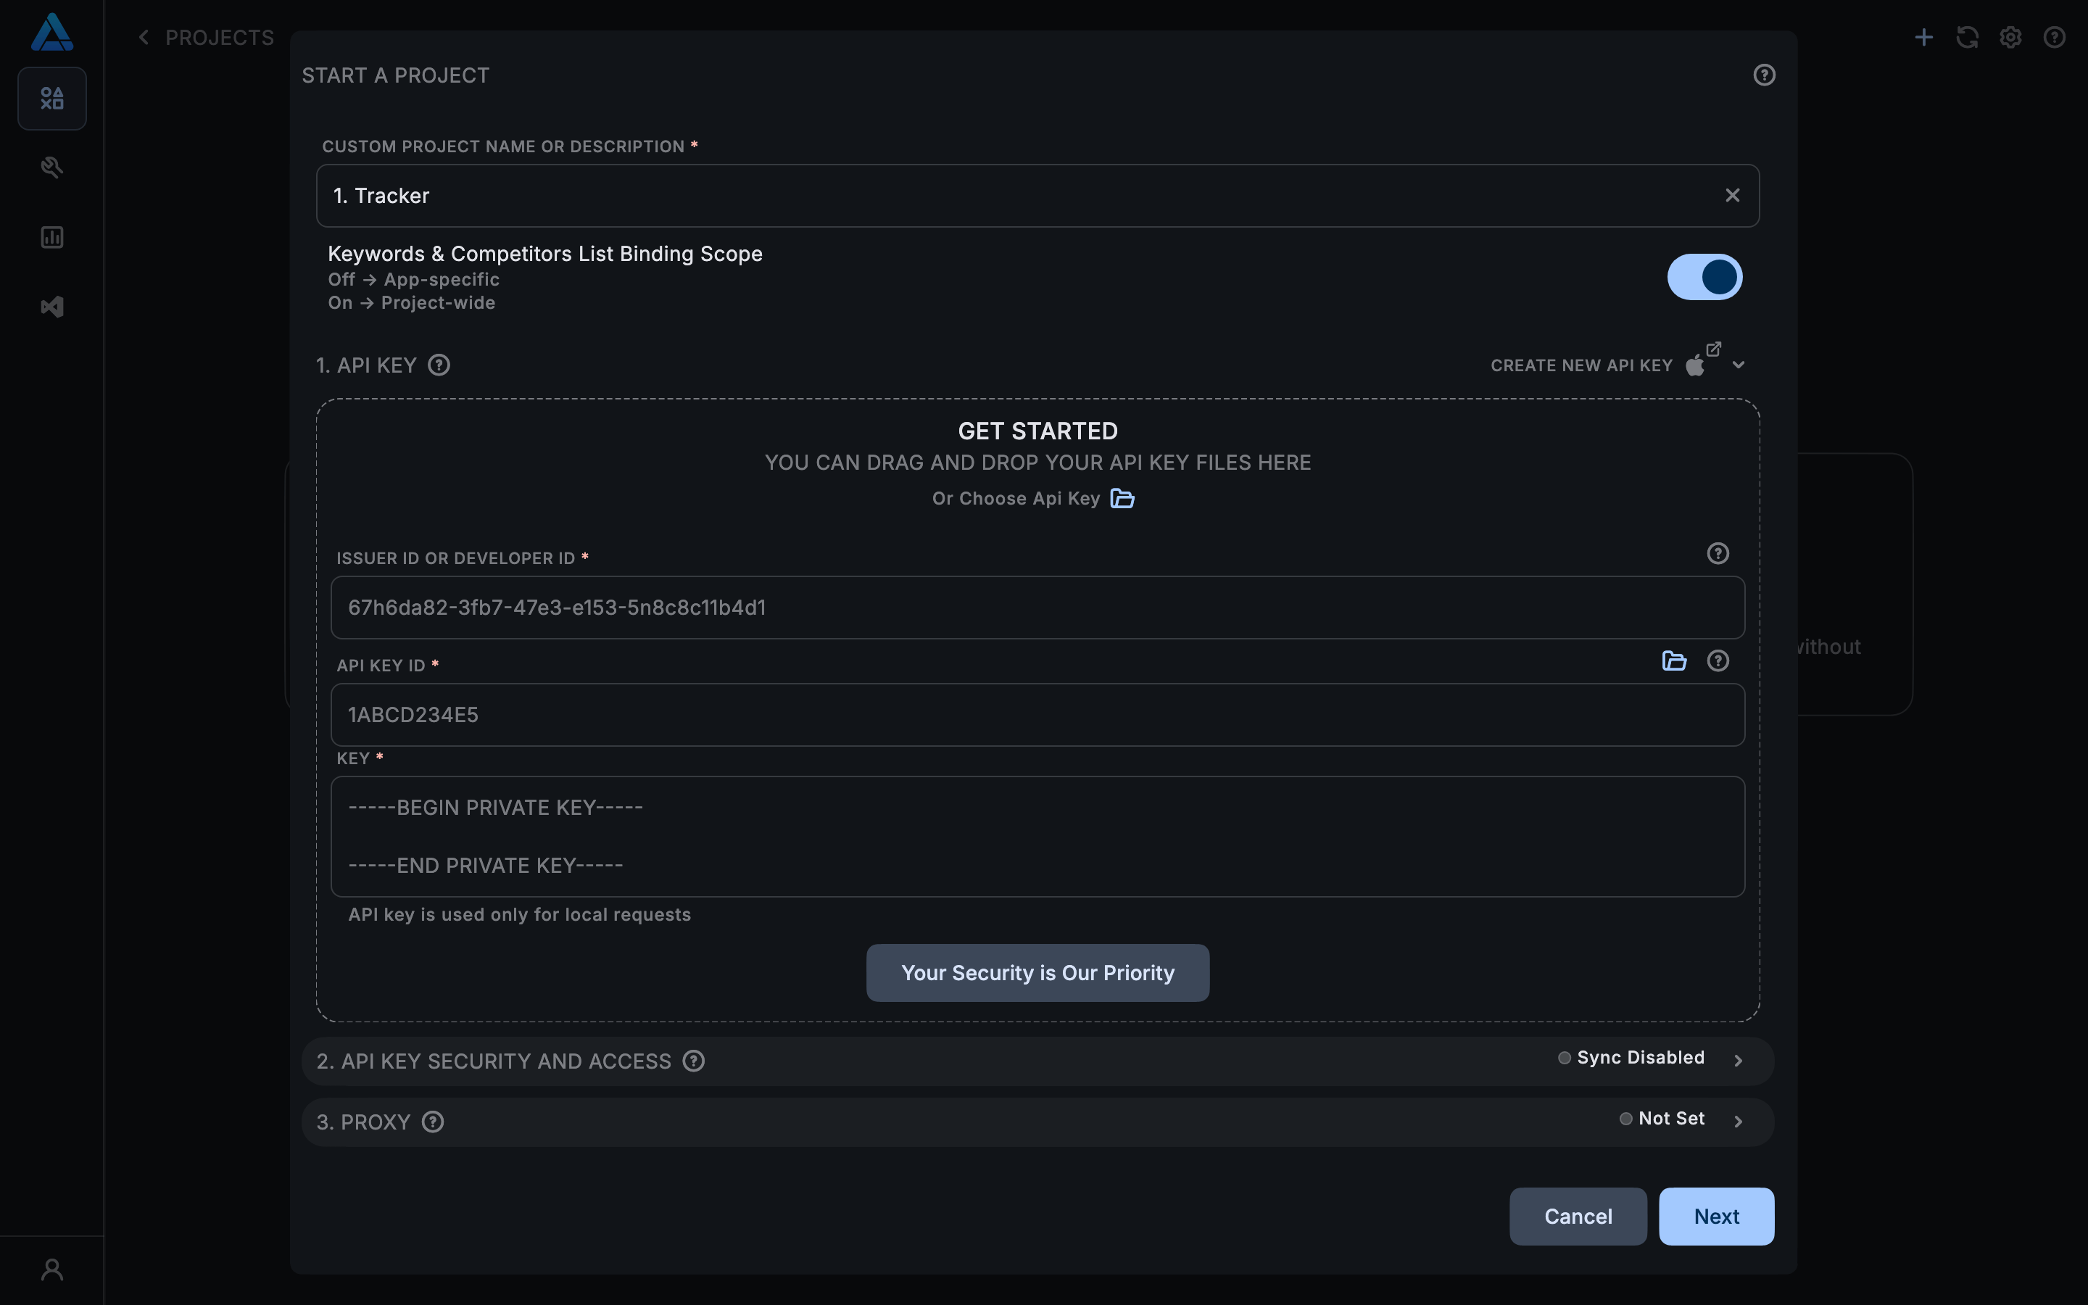Image resolution: width=2088 pixels, height=1305 pixels.
Task: Open the chart statistics icon in sidebar
Action: click(x=51, y=237)
